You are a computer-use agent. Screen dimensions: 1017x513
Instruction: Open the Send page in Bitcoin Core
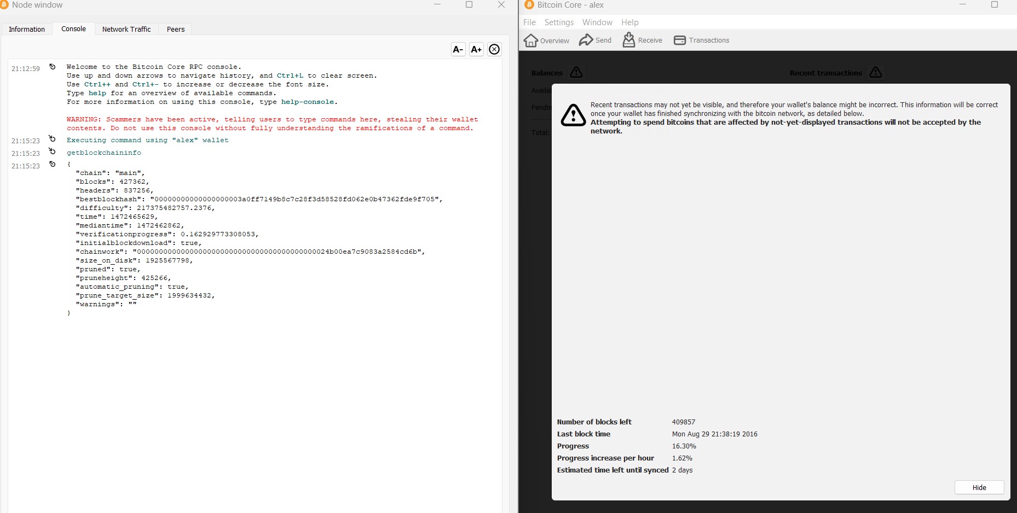pyautogui.click(x=596, y=40)
